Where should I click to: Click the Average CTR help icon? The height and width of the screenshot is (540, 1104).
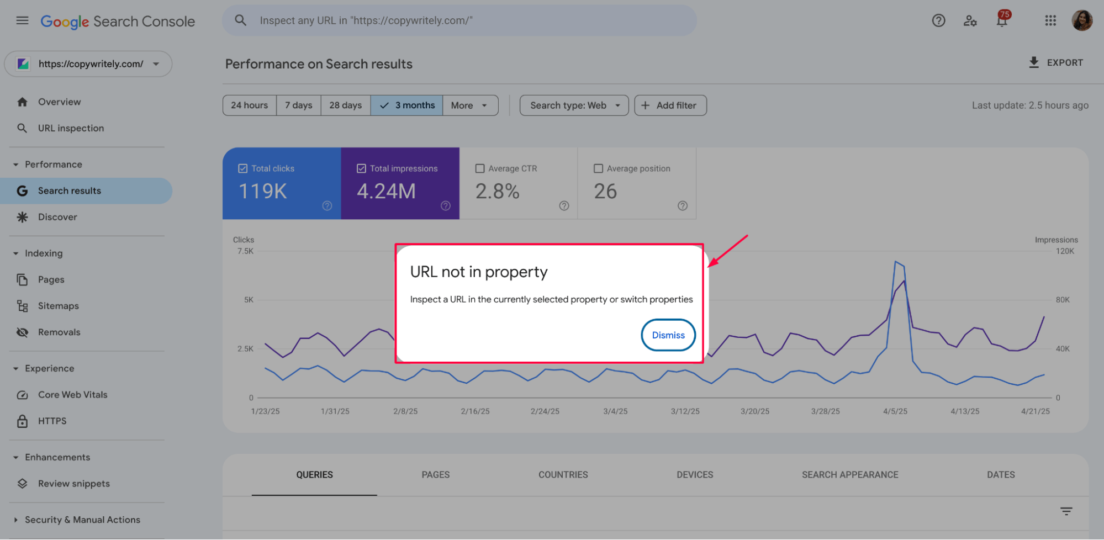coord(564,205)
